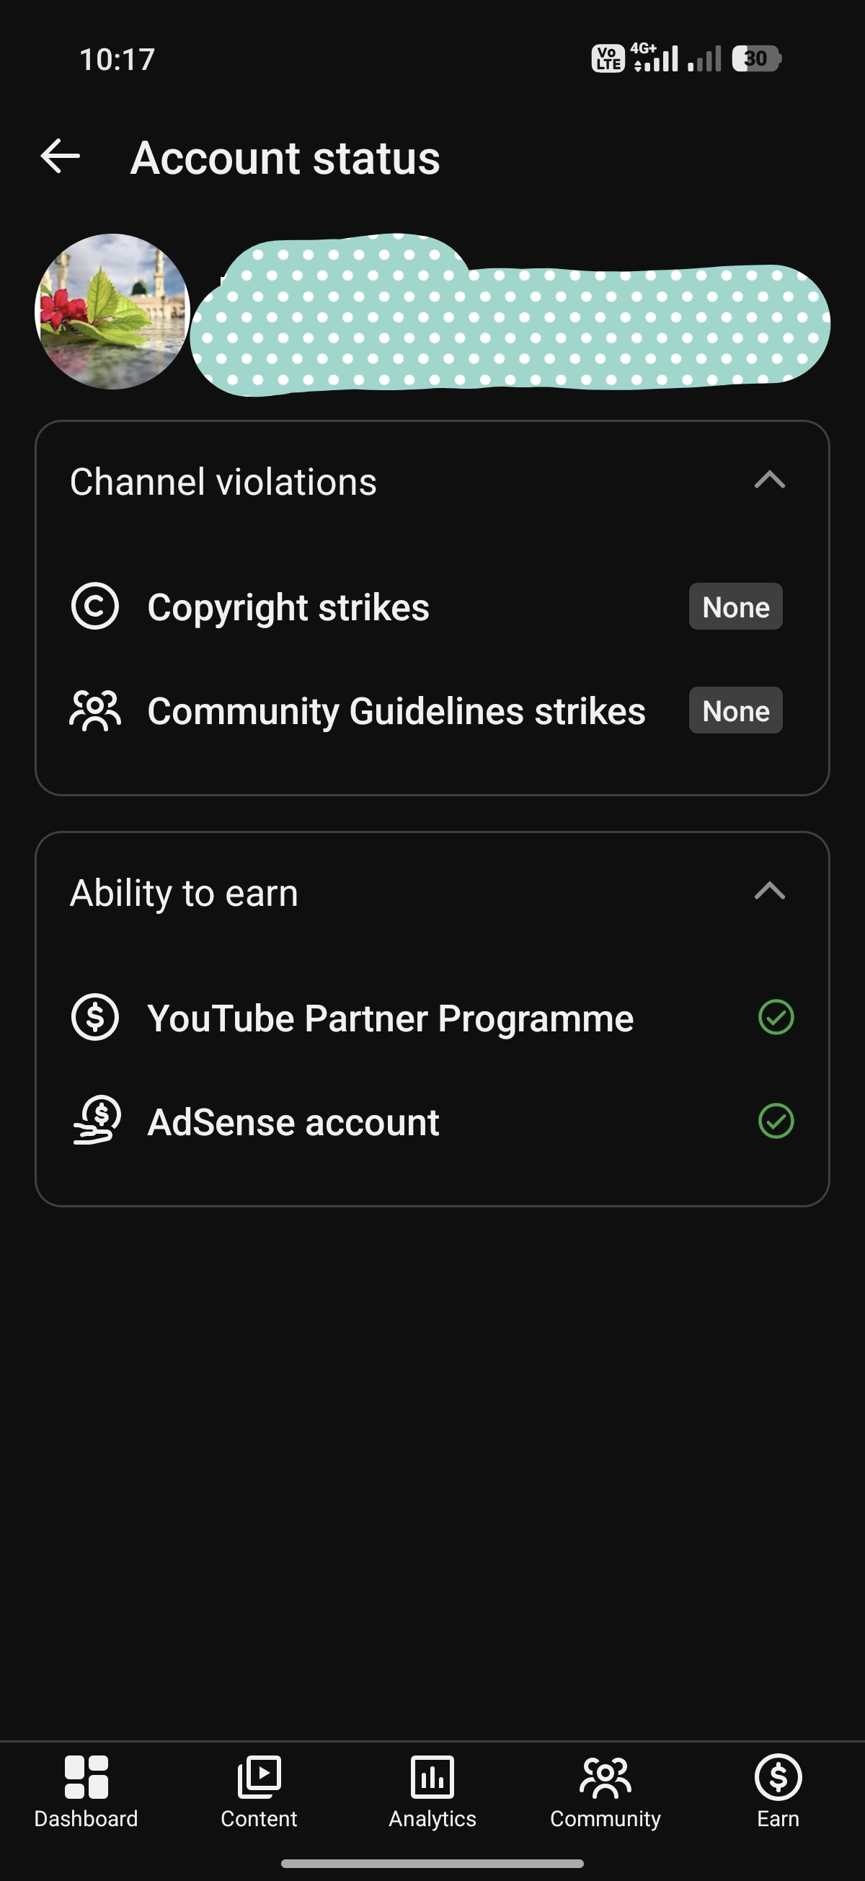This screenshot has height=1881, width=865.
Task: Collapse the Ability to earn section
Action: pyautogui.click(x=769, y=891)
